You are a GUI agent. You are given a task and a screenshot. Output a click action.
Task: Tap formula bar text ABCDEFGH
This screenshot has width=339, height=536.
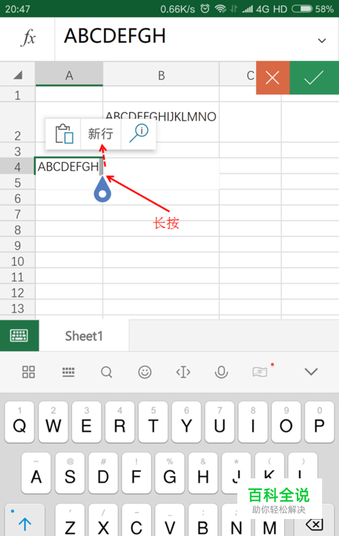(x=115, y=35)
